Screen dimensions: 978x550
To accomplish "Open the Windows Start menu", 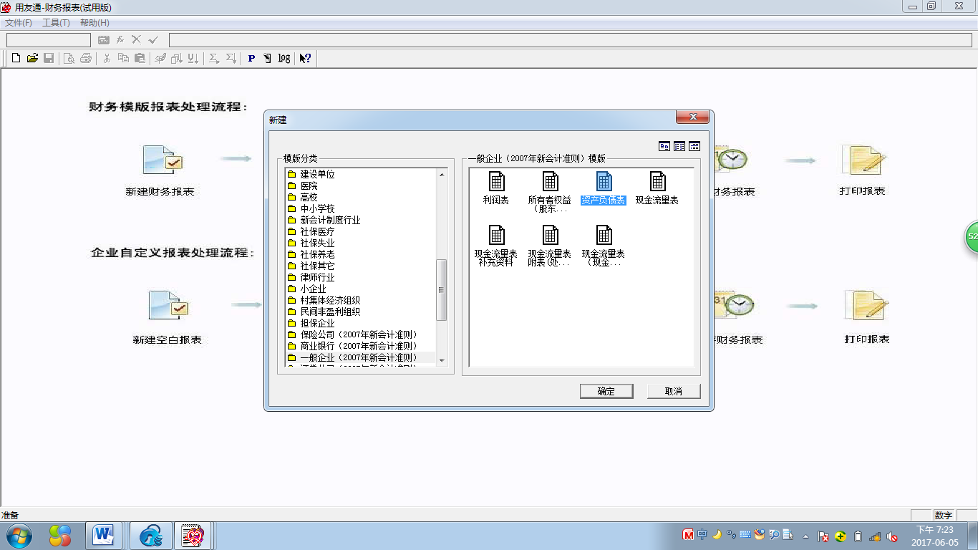I will tap(19, 536).
